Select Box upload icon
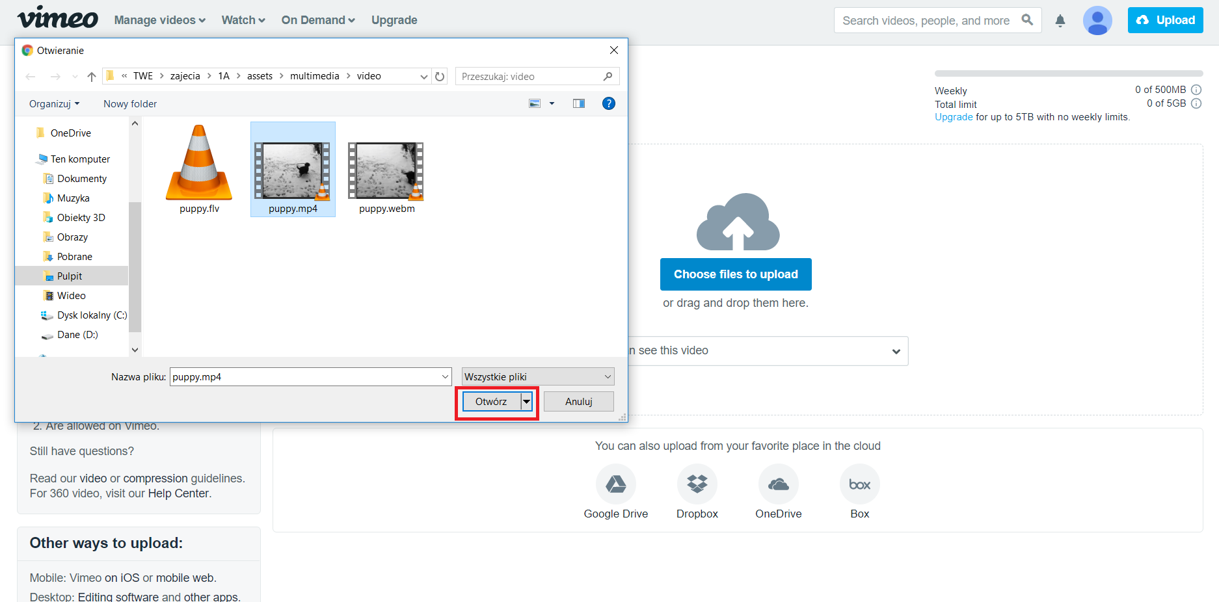This screenshot has height=602, width=1219. tap(859, 484)
